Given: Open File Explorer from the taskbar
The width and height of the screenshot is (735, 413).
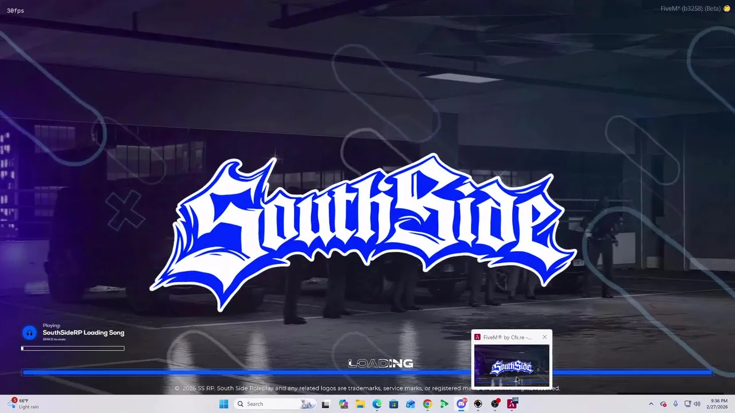Looking at the screenshot, I should pos(360,404).
